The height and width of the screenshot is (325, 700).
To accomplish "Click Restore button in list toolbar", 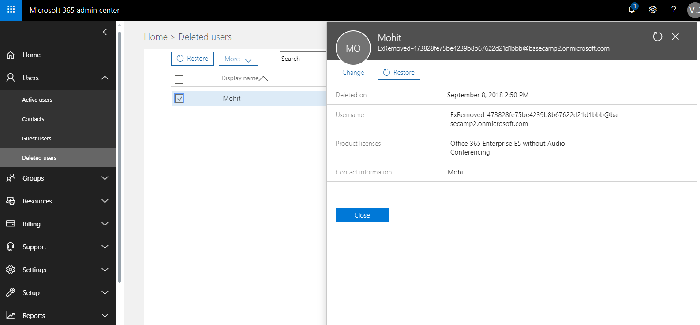I will [x=192, y=59].
